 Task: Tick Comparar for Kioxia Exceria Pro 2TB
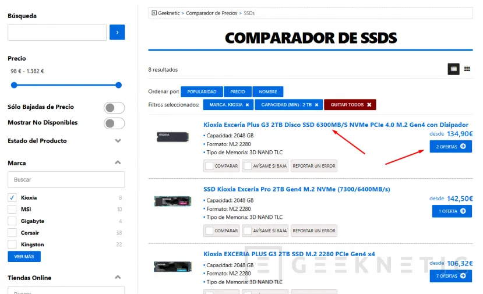click(x=210, y=231)
